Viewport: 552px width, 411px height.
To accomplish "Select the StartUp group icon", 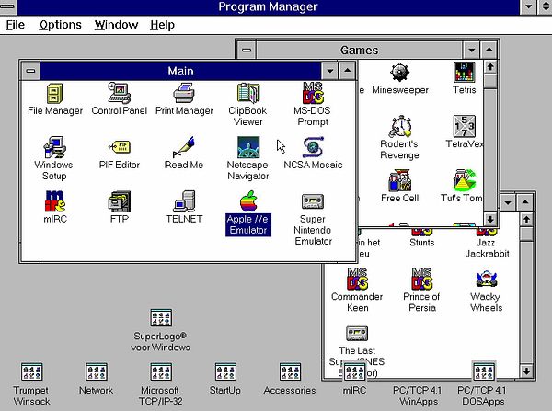I will [x=225, y=371].
